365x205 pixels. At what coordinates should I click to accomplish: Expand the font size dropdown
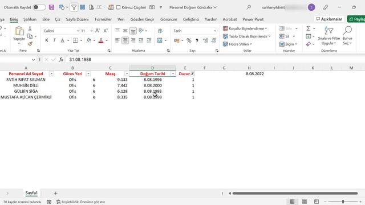coord(91,31)
